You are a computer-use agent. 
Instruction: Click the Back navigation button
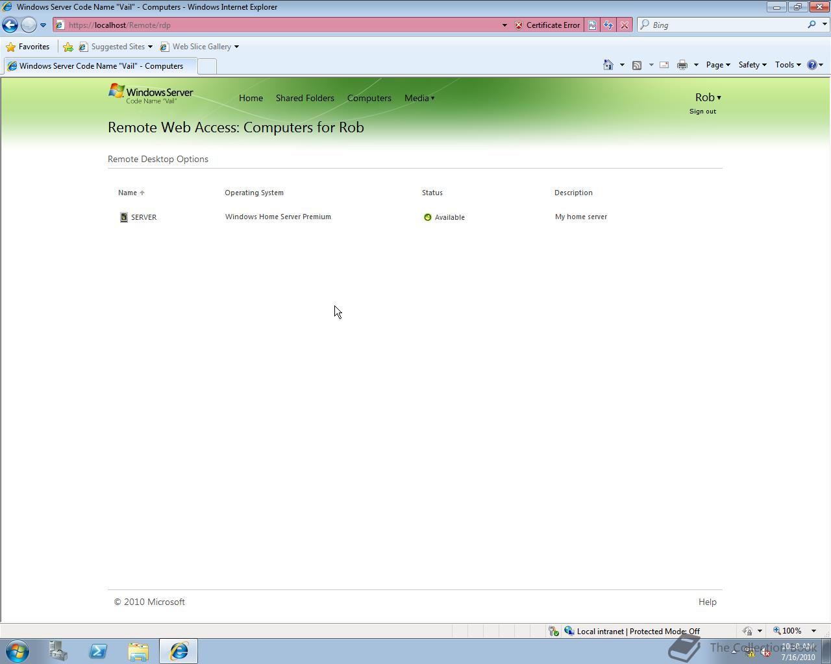click(10, 25)
